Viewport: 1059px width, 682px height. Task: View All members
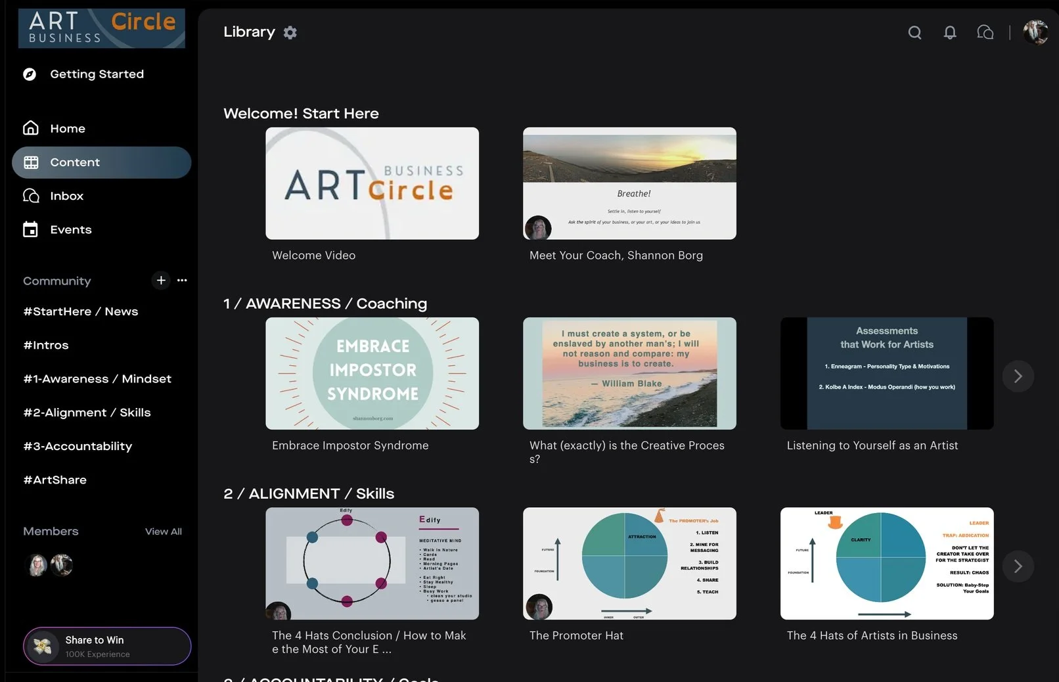[x=164, y=532]
